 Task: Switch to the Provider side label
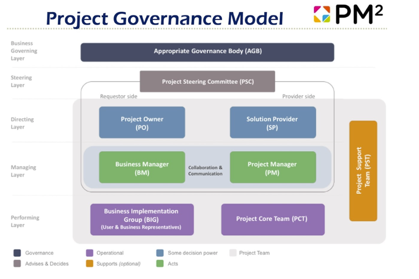coord(298,96)
